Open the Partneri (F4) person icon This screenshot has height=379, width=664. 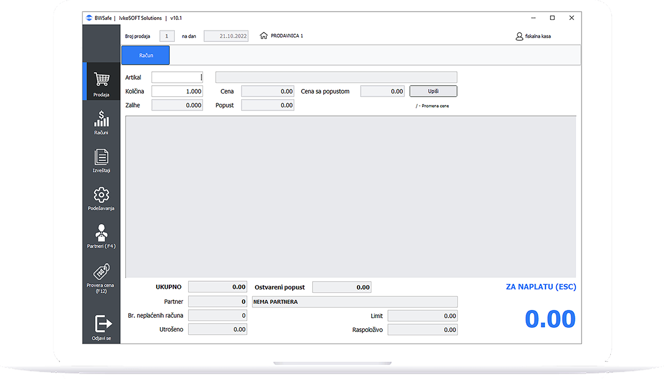[x=101, y=233]
